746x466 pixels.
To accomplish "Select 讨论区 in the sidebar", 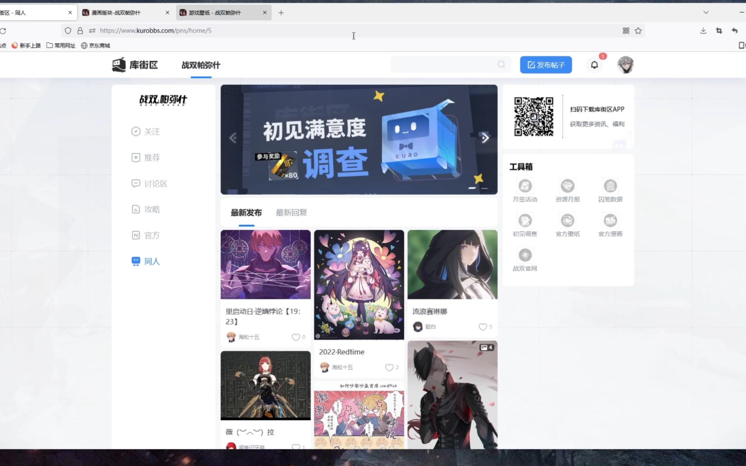I will 149,183.
